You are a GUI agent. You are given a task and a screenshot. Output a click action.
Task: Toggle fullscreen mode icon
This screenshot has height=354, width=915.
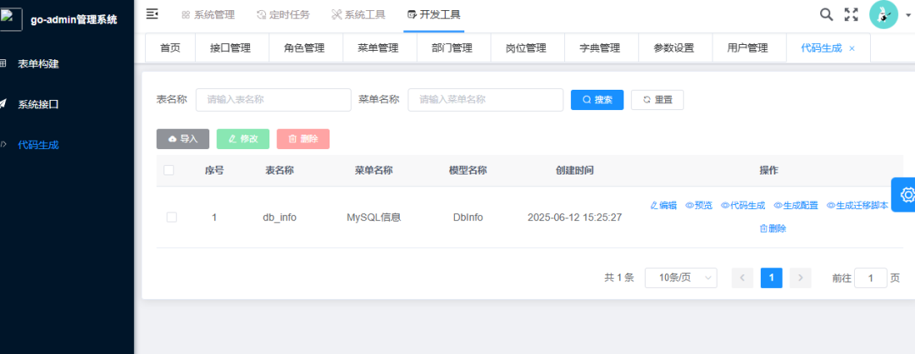click(x=851, y=14)
